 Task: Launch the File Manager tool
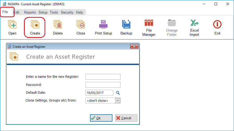tap(149, 28)
